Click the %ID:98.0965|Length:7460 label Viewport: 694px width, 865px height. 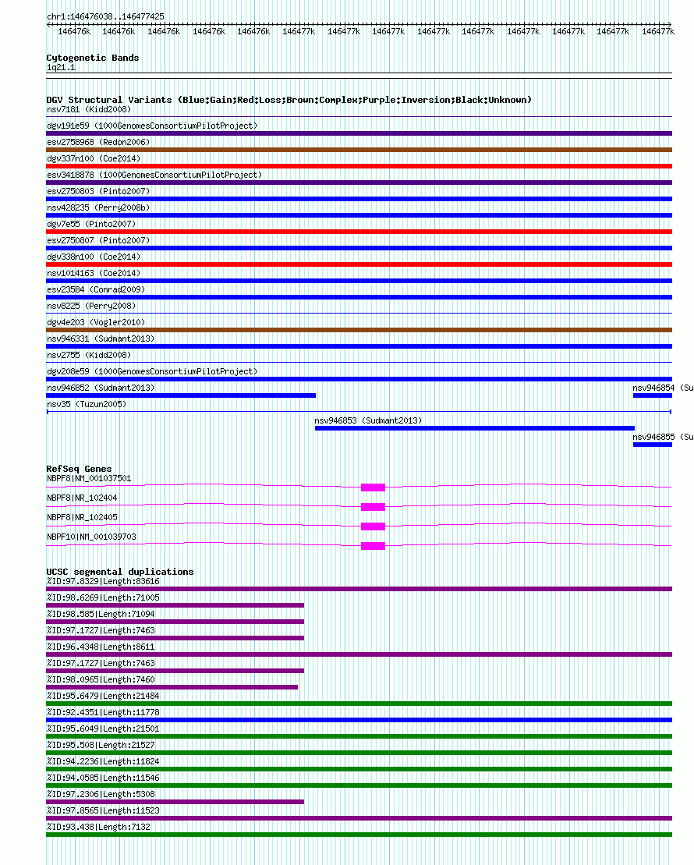point(101,679)
